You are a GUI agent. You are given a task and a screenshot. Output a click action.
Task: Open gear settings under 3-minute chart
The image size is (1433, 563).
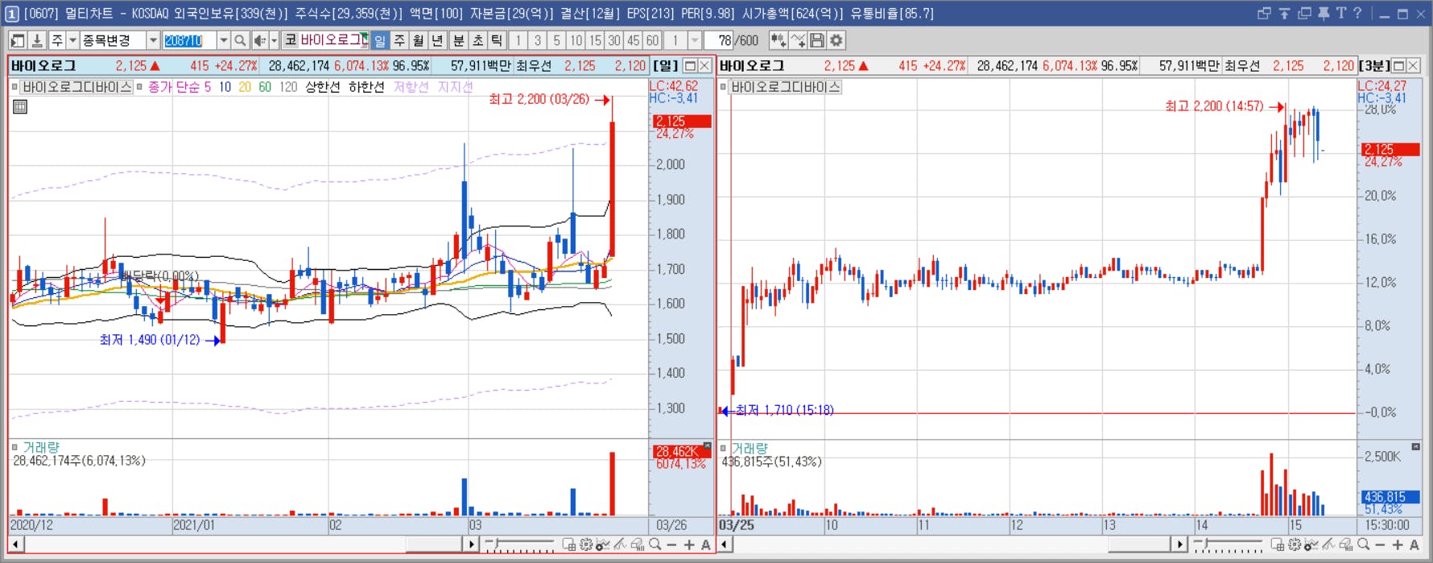(1294, 544)
